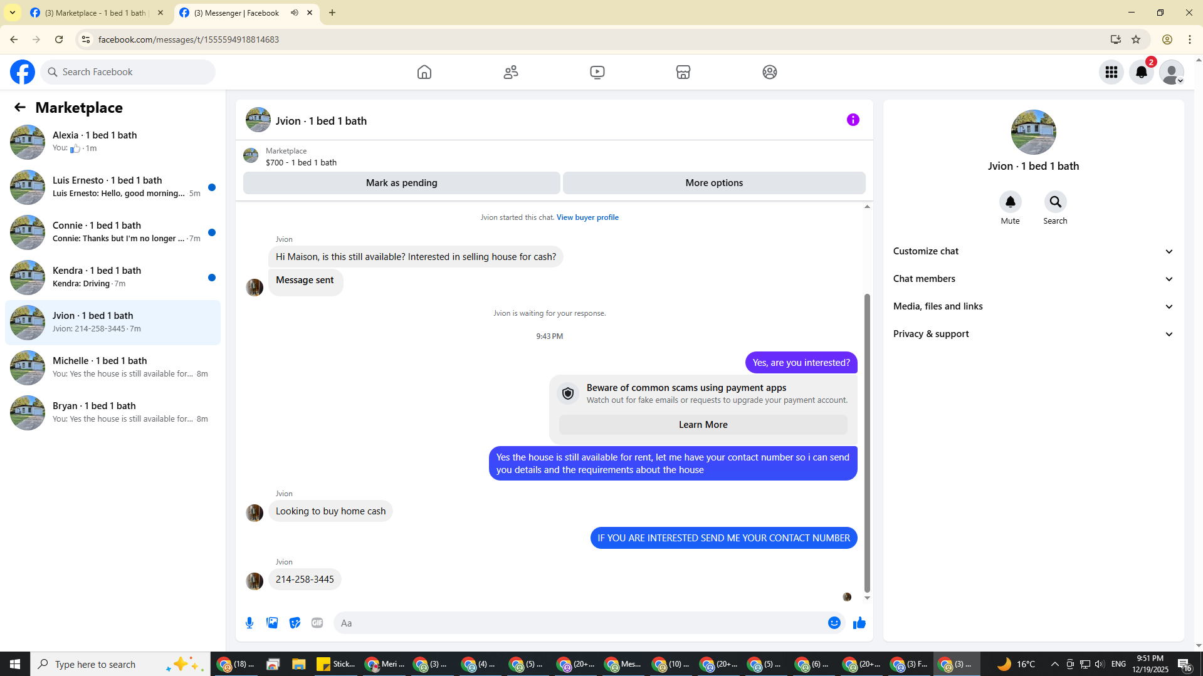1203x676 pixels.
Task: Open the Watch video icon
Action: coord(597,72)
